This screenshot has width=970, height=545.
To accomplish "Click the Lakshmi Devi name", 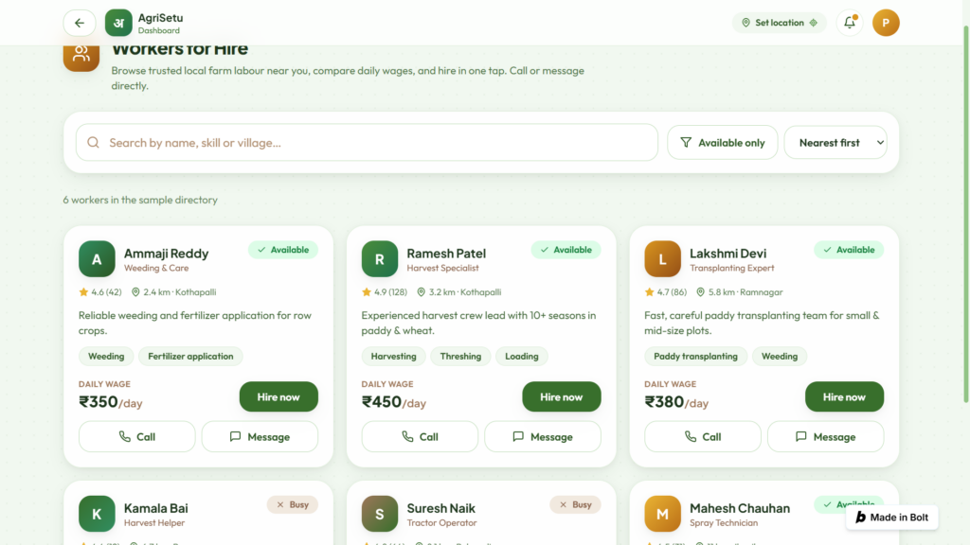I will 727,254.
